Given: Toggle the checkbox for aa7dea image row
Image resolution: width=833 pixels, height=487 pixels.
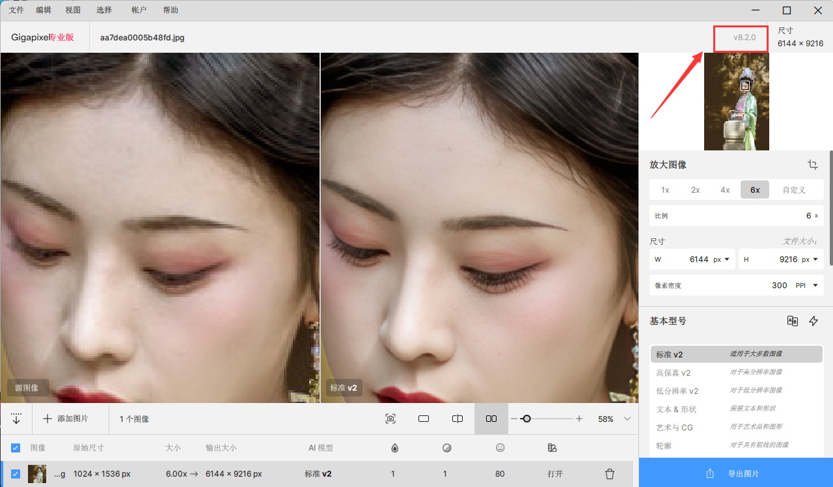Looking at the screenshot, I should [x=16, y=474].
